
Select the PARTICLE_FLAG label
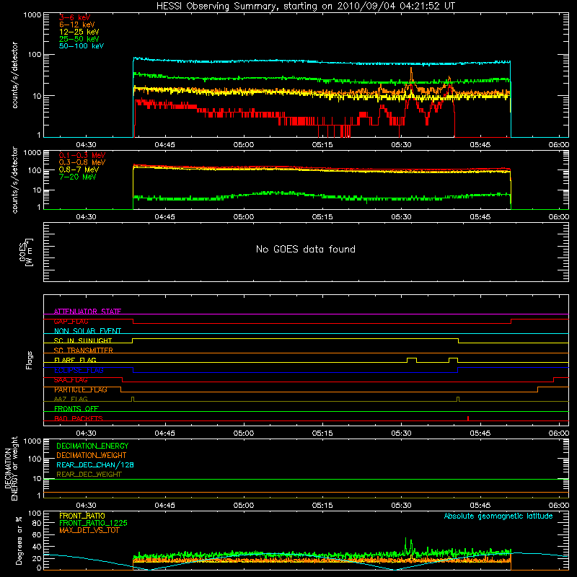click(x=81, y=389)
